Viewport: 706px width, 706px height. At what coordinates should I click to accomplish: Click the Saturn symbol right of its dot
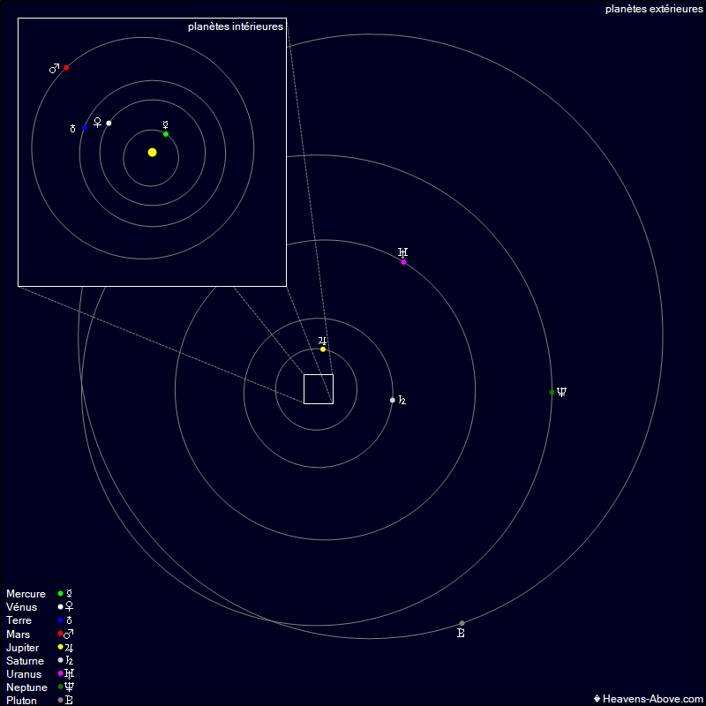point(402,401)
